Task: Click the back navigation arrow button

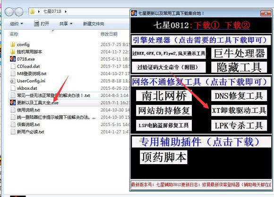Action: 9,12
